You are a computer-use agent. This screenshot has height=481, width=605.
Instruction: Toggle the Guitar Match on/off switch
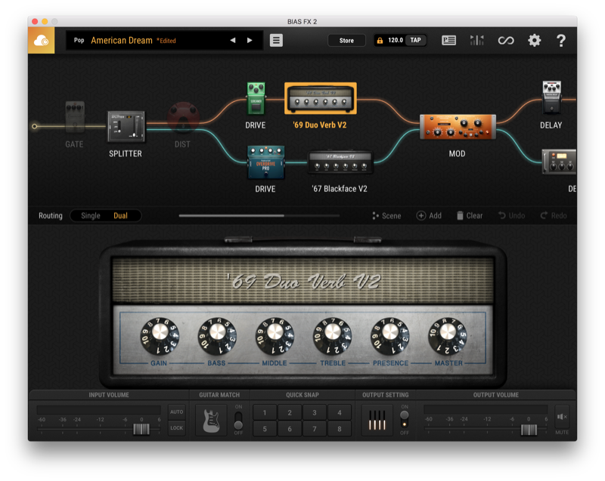238,420
